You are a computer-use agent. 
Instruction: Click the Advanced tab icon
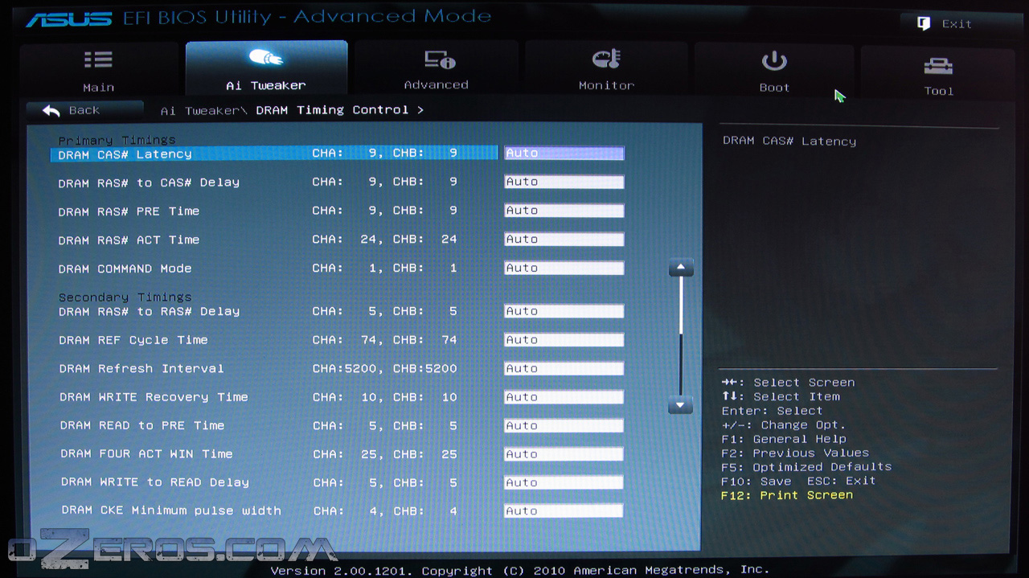coord(440,59)
